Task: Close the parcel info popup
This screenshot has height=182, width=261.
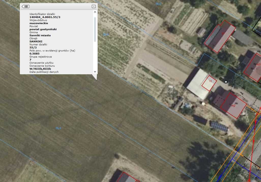Action: [94, 7]
